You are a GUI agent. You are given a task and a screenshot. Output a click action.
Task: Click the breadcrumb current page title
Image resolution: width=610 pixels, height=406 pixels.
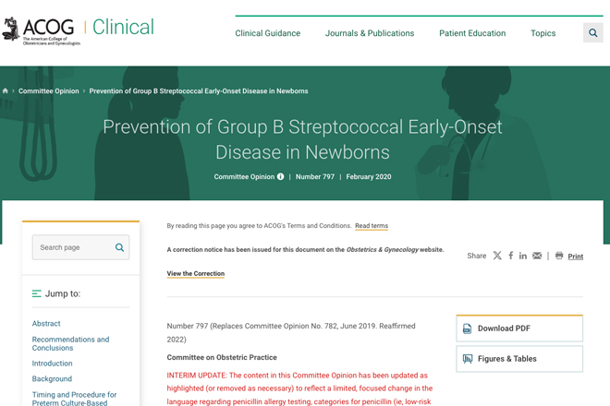click(x=199, y=91)
